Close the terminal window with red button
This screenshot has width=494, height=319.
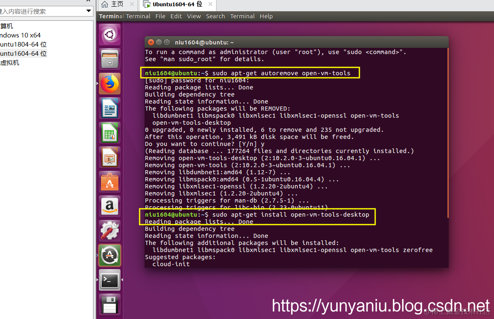point(151,42)
